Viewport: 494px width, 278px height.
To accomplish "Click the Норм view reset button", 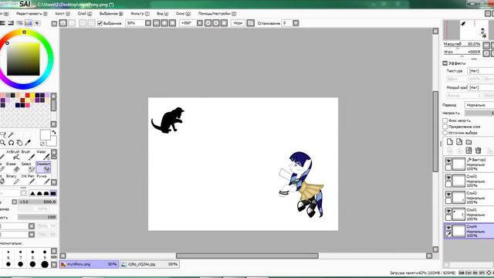I will [x=238, y=23].
